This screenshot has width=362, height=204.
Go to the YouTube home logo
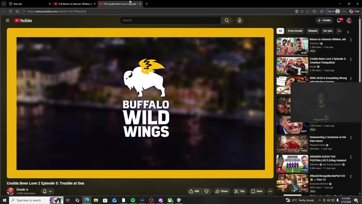coord(23,20)
